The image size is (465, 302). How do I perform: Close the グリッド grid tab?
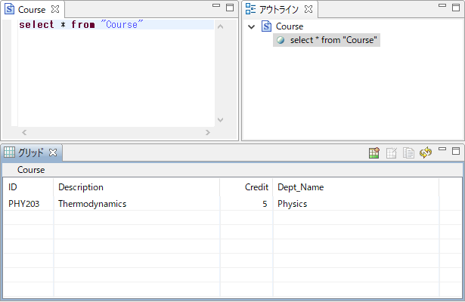53,153
